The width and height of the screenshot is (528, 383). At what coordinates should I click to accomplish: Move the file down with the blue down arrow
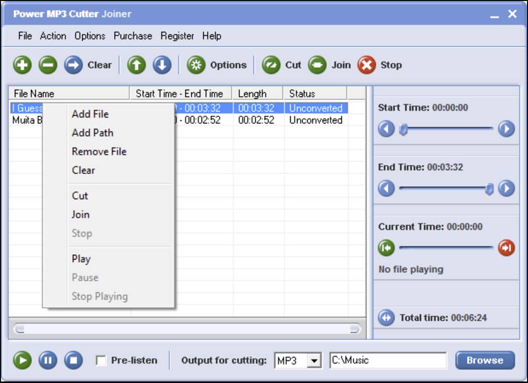point(162,65)
